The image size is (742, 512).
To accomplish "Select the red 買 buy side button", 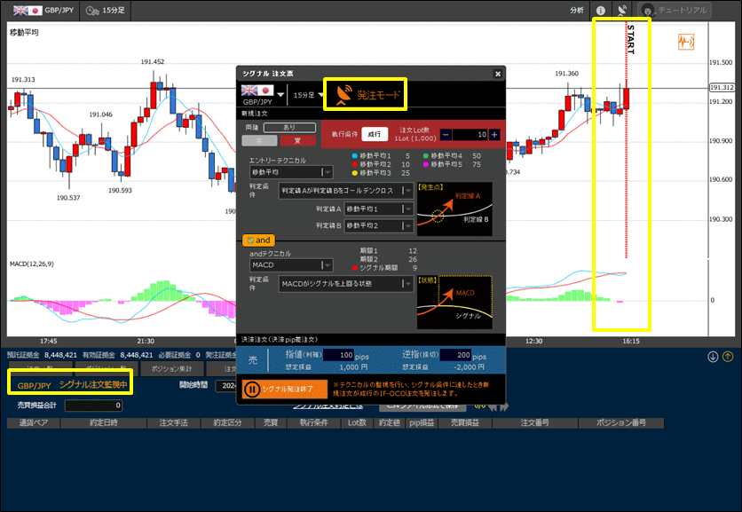I will point(297,140).
